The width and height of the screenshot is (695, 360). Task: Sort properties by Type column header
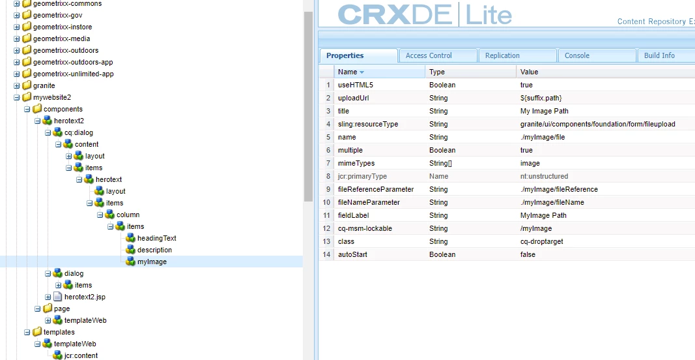pyautogui.click(x=471, y=72)
